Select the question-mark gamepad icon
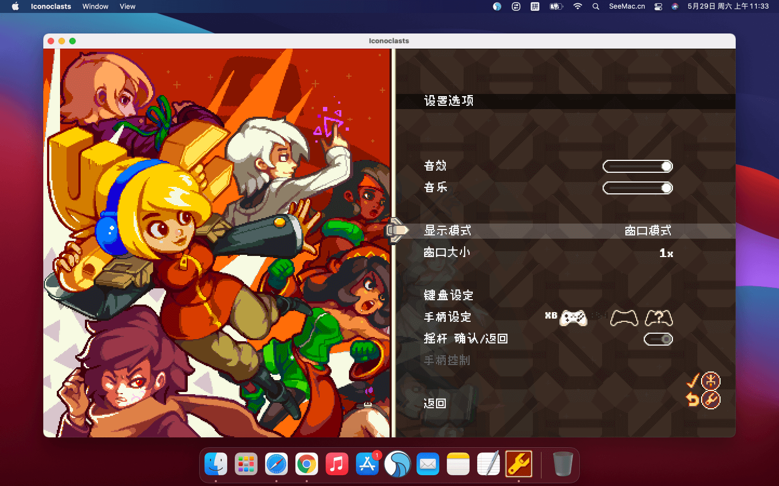 coord(659,318)
